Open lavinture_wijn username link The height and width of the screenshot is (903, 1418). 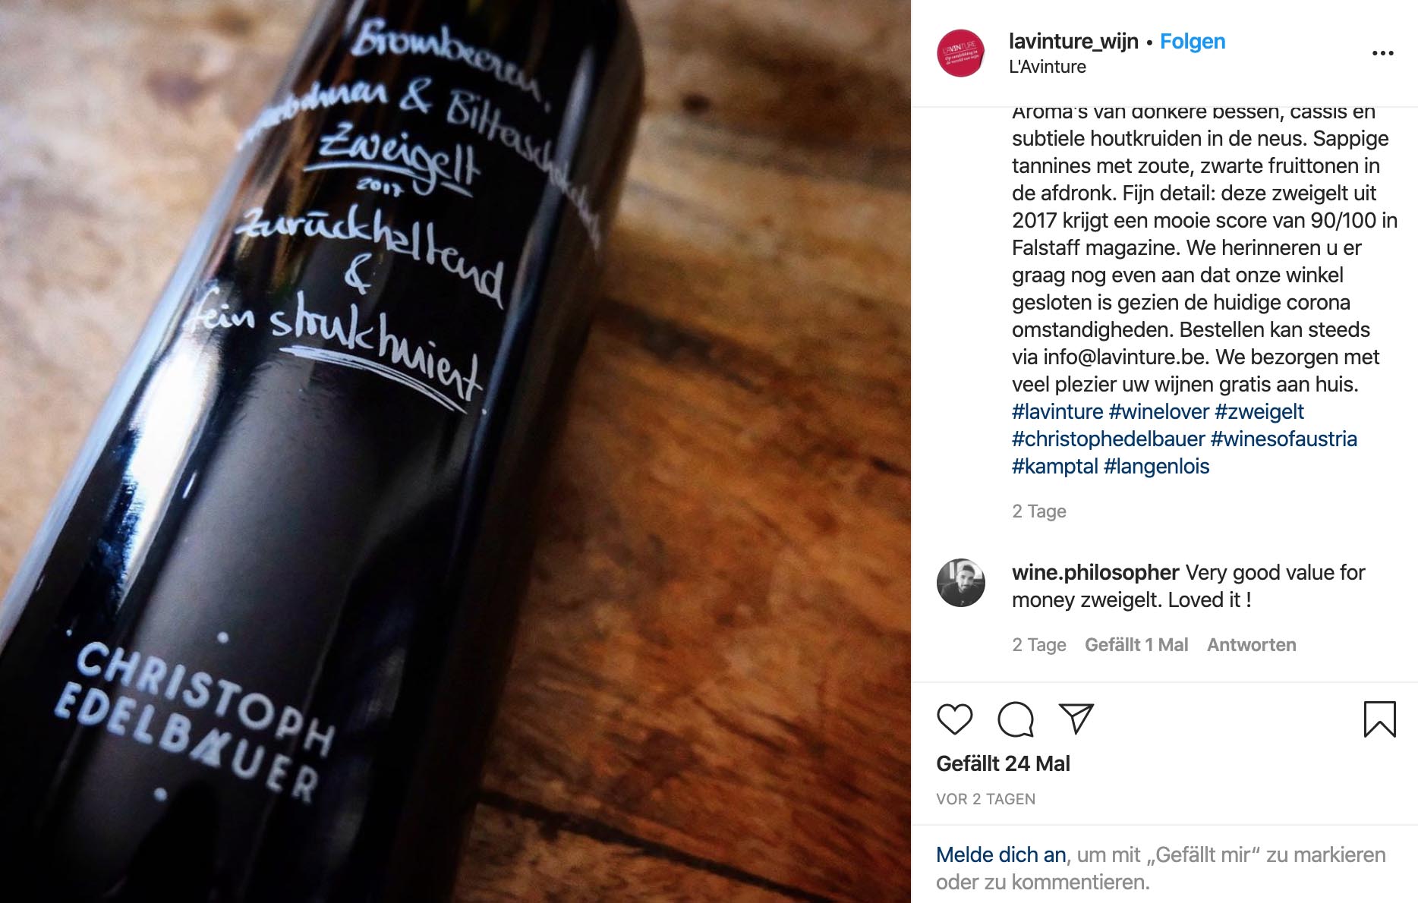(1073, 41)
